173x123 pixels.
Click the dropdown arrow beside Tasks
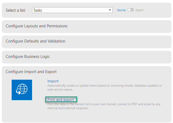pyautogui.click(x=110, y=10)
